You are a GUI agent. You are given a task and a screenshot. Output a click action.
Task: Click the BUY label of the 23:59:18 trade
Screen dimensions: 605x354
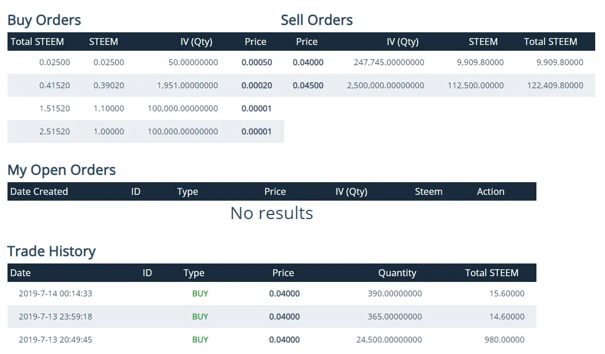click(x=200, y=317)
